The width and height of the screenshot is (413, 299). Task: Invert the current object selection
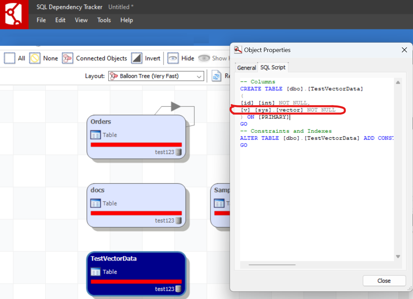coord(137,58)
